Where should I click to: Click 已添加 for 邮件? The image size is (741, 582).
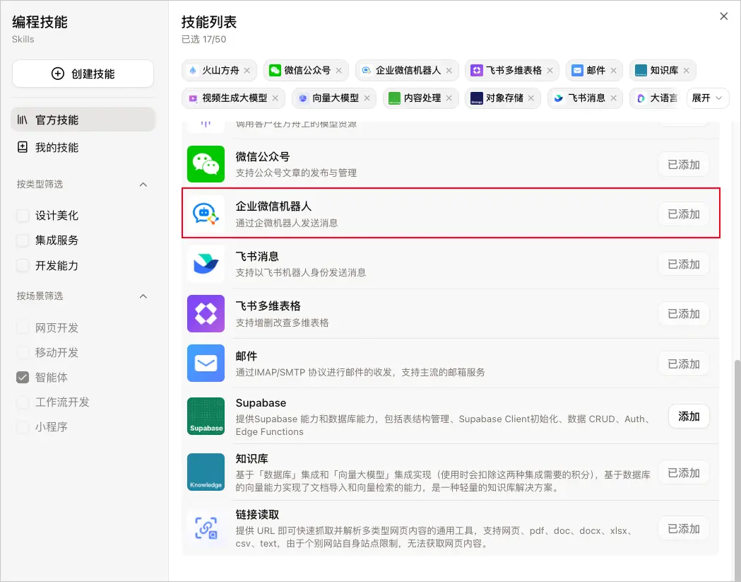click(x=683, y=364)
